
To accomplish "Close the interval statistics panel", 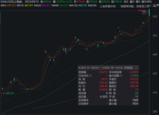I will (136, 68).
